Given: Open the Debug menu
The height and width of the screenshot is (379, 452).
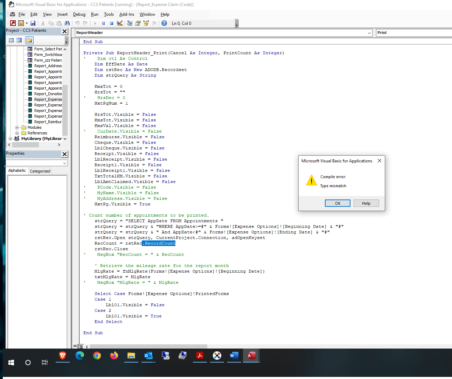Looking at the screenshot, I should pyautogui.click(x=79, y=14).
